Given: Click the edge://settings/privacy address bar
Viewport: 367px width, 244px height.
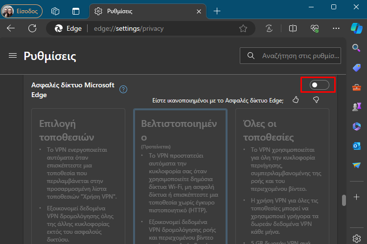Looking at the screenshot, I should click(150, 28).
